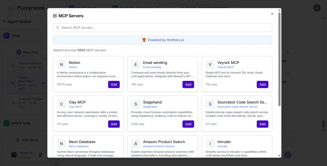Click the Amazon Product Search A avatar
This screenshot has height=166, width=327.
tap(136, 144)
